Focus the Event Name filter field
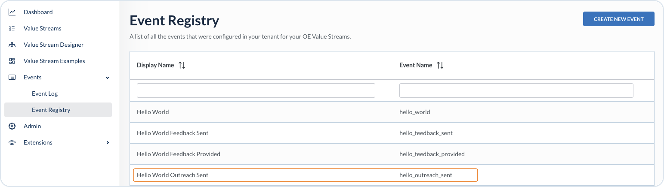This screenshot has width=664, height=187. (x=516, y=90)
